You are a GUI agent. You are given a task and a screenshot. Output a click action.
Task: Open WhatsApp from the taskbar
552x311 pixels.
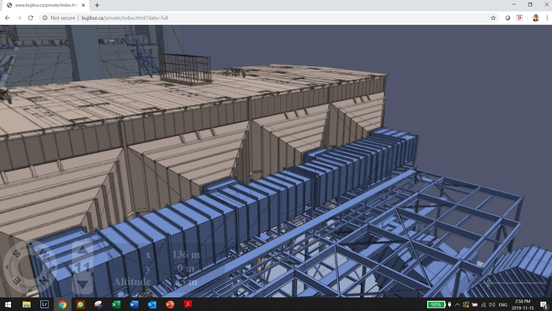80,304
